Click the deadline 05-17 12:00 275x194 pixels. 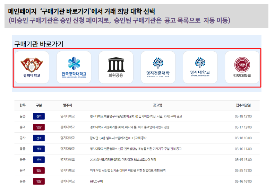click(243, 127)
